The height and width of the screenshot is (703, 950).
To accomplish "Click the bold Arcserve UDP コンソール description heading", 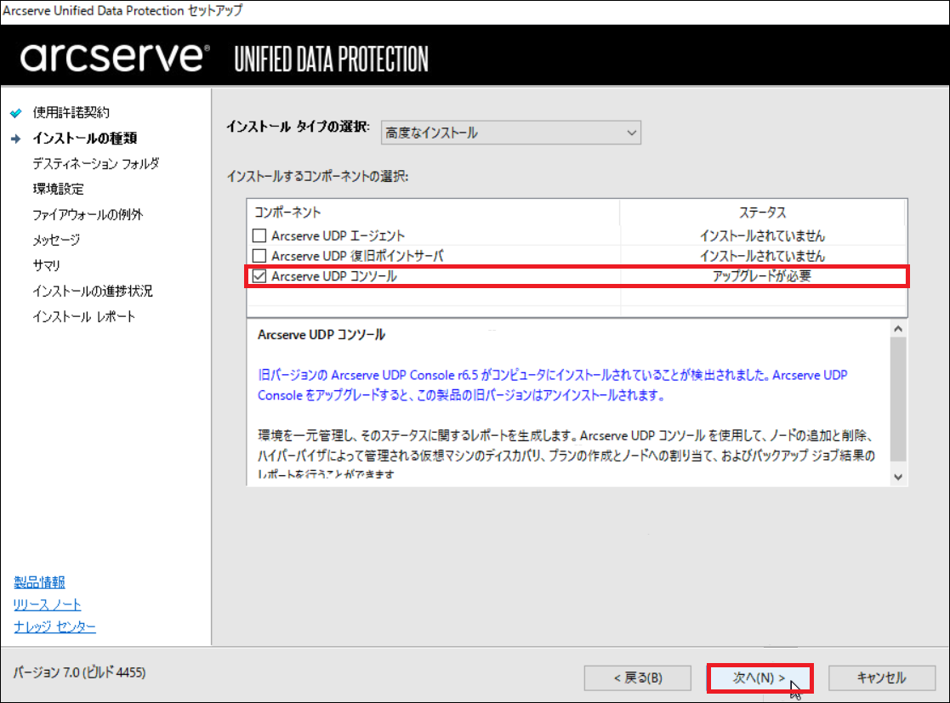I will 321,335.
